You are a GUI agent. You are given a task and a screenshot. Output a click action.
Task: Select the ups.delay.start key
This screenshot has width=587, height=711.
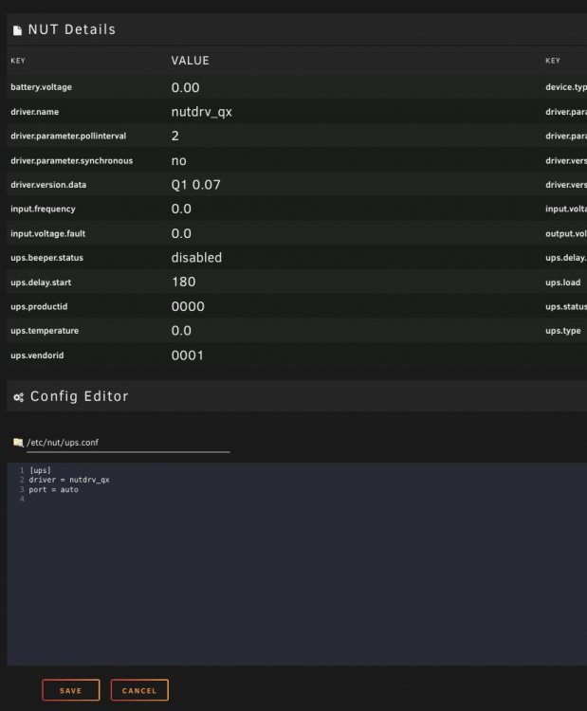click(x=41, y=283)
